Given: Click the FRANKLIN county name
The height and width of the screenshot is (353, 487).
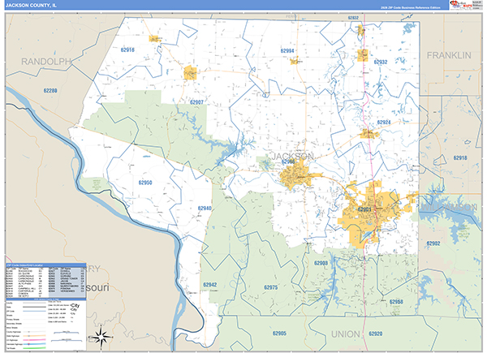Looking at the screenshot, I should [x=449, y=55].
